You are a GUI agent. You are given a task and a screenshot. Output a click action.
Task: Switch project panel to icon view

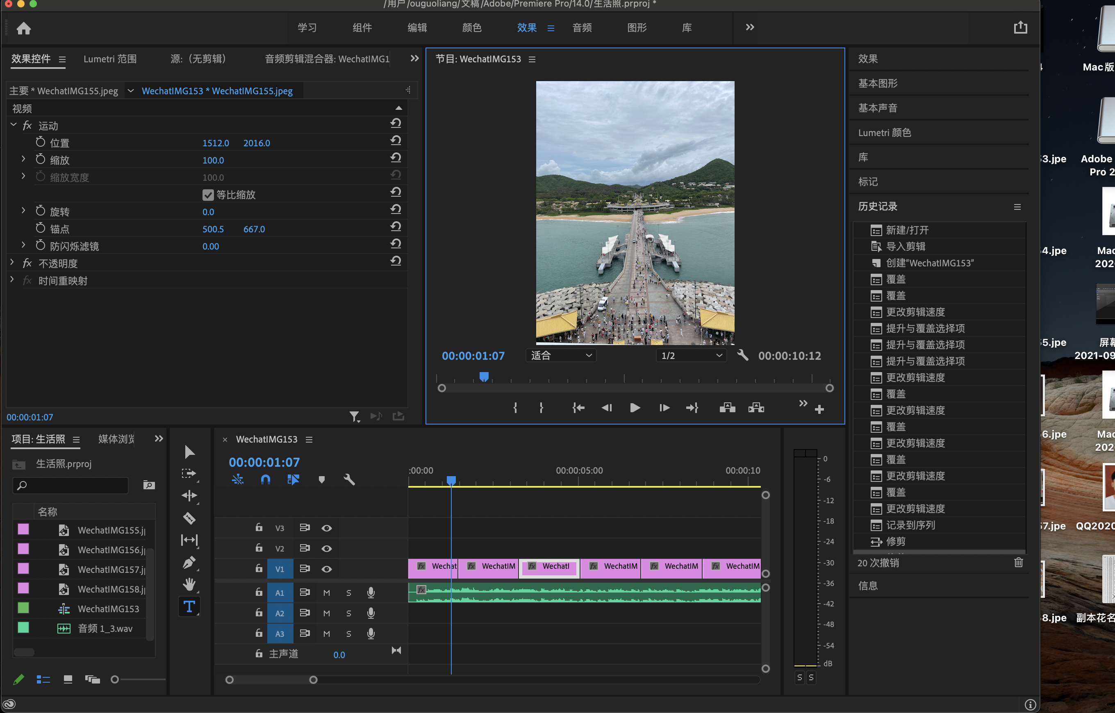pyautogui.click(x=68, y=679)
